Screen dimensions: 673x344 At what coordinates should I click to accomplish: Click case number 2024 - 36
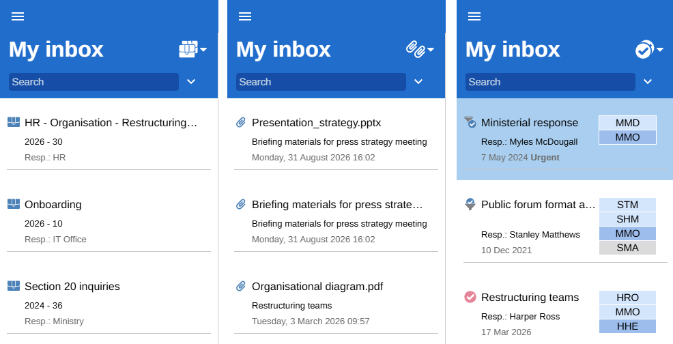(x=44, y=306)
